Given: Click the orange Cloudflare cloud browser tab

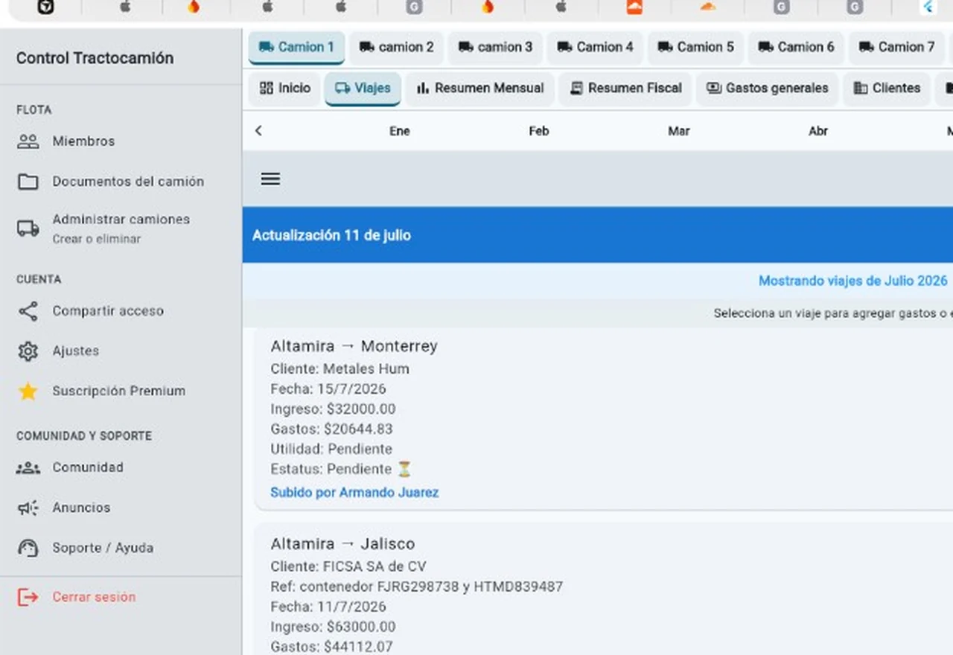Looking at the screenshot, I should (707, 7).
